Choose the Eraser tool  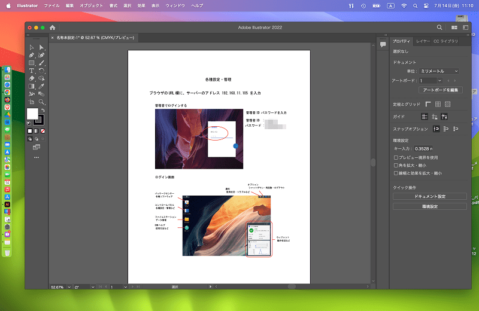32,78
